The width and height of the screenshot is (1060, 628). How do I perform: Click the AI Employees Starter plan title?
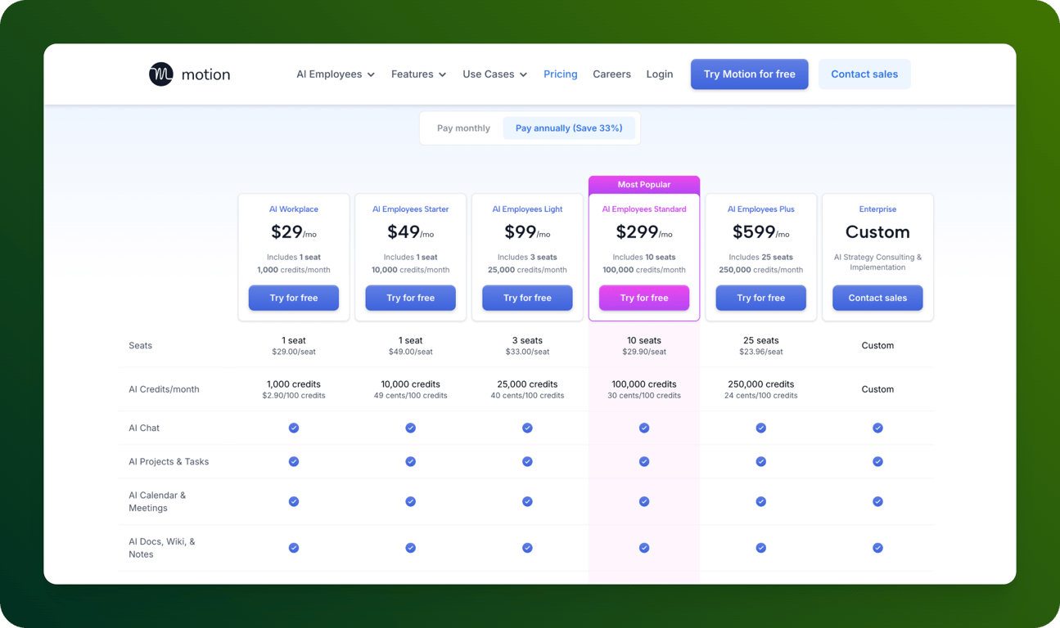coord(411,209)
